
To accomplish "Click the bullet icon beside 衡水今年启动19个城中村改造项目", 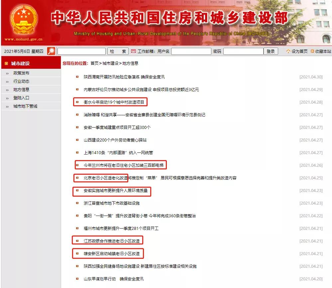I will 77,102.
